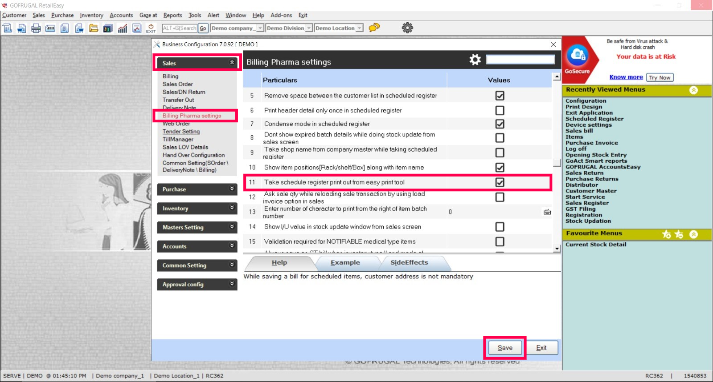This screenshot has width=713, height=382.
Task: Check 'Dont show expired batch details' checkbox
Action: pyautogui.click(x=500, y=138)
